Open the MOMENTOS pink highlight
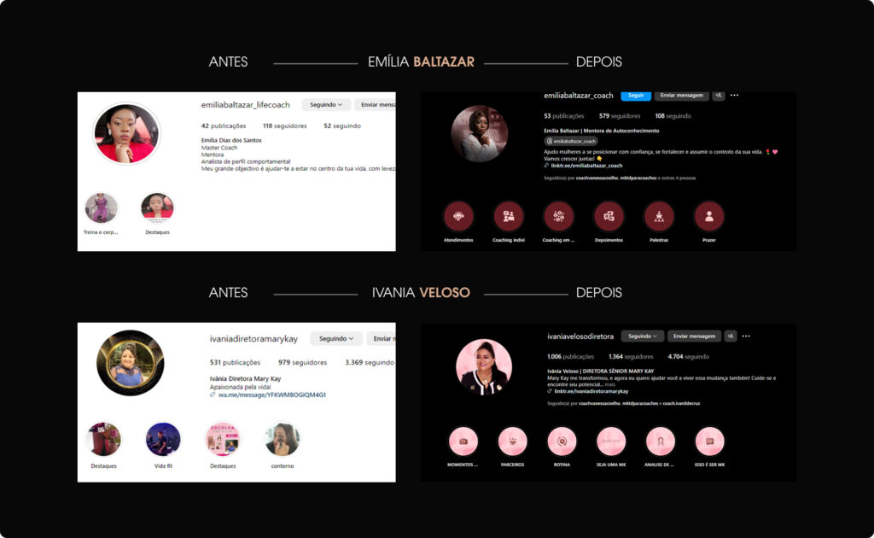 (463, 441)
